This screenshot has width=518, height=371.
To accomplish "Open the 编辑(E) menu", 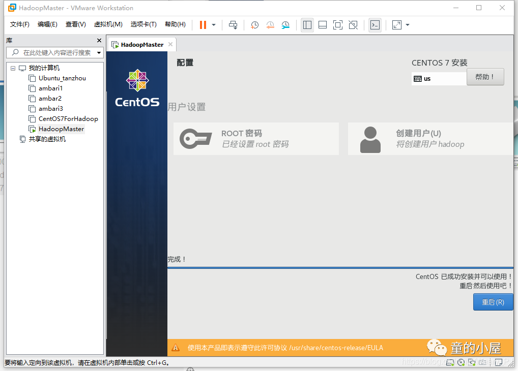I will tap(47, 24).
